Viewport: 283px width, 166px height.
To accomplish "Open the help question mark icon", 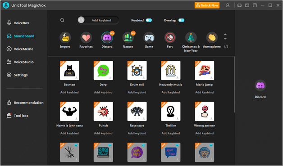I will tap(255, 5).
